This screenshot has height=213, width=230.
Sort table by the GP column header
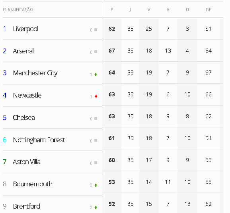(x=209, y=10)
